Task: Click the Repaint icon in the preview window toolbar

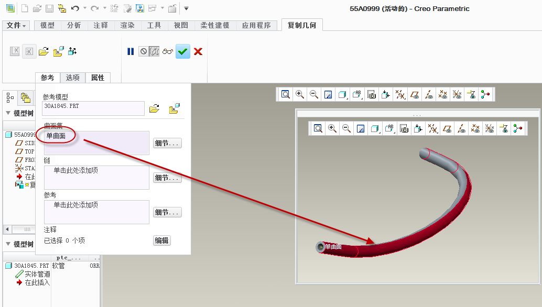Action: [x=361, y=128]
